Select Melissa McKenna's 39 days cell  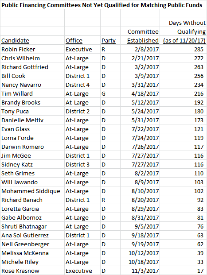pyautogui.click(x=184, y=253)
